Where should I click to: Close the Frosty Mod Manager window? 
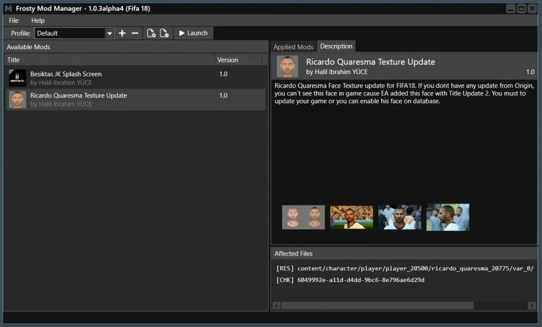[x=532, y=8]
